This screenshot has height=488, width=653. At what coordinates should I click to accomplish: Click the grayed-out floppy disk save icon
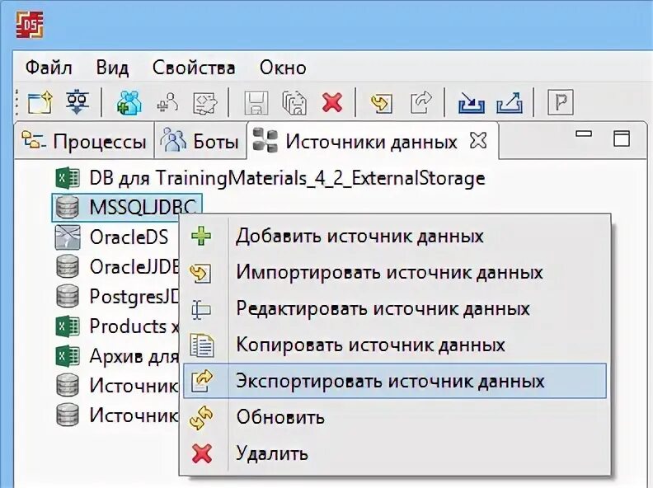[x=256, y=102]
